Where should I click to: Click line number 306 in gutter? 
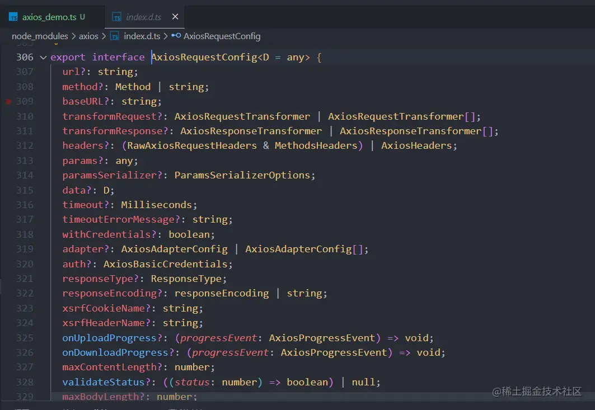(x=25, y=57)
